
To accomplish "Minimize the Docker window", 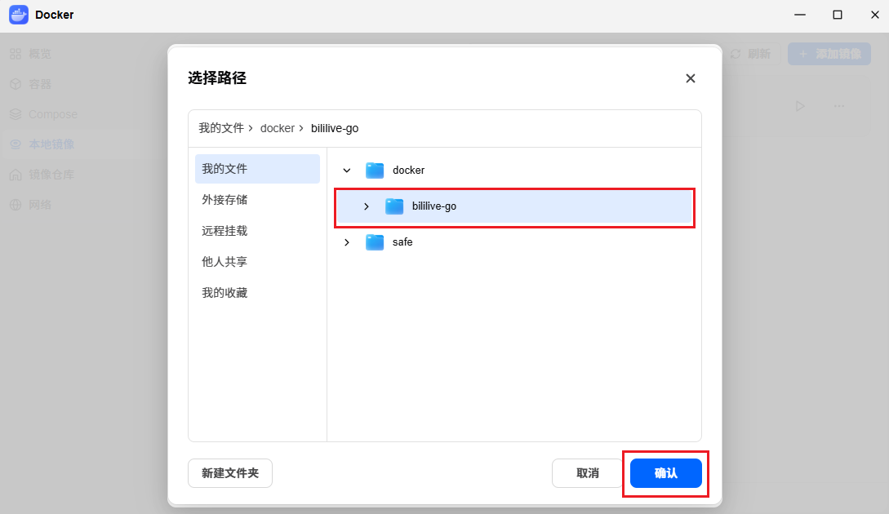I will pyautogui.click(x=800, y=15).
